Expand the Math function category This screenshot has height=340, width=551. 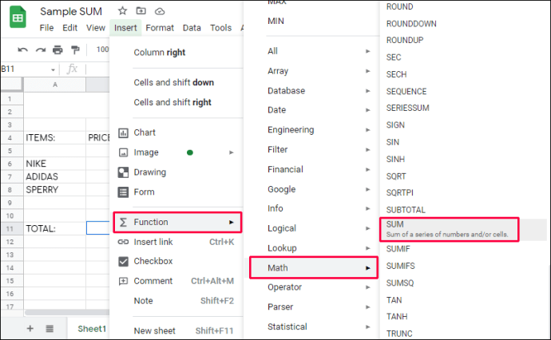coord(314,267)
